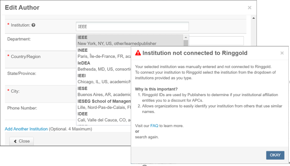Choose the IESE Buenos Aires entry

104,92
